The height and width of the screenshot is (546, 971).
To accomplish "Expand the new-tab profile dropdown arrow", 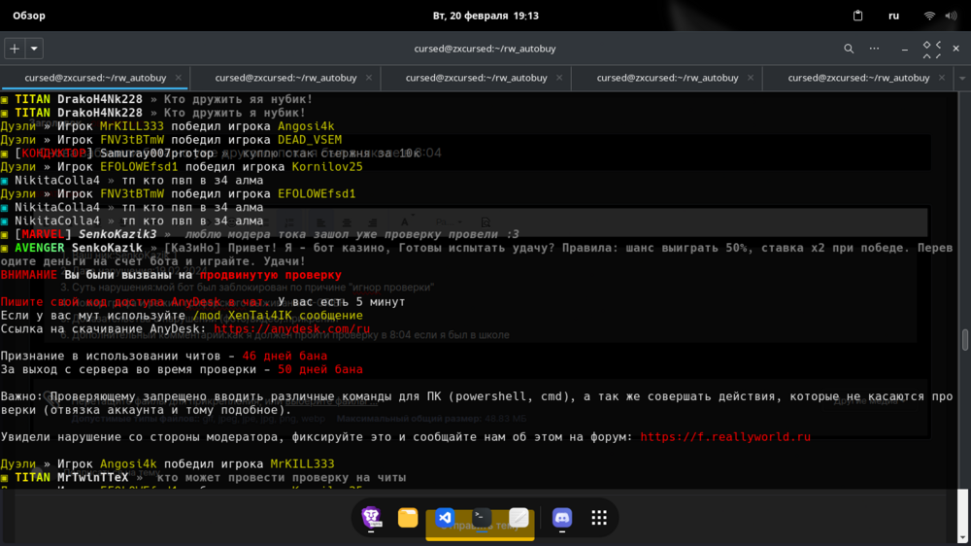I will (x=34, y=49).
